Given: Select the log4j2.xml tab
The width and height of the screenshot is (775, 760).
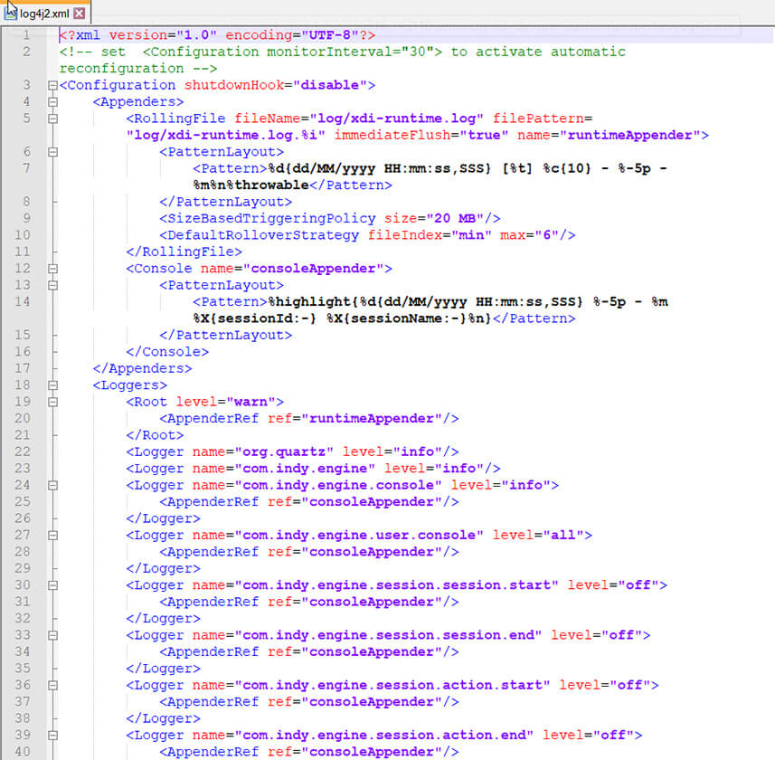Looking at the screenshot, I should point(45,14).
